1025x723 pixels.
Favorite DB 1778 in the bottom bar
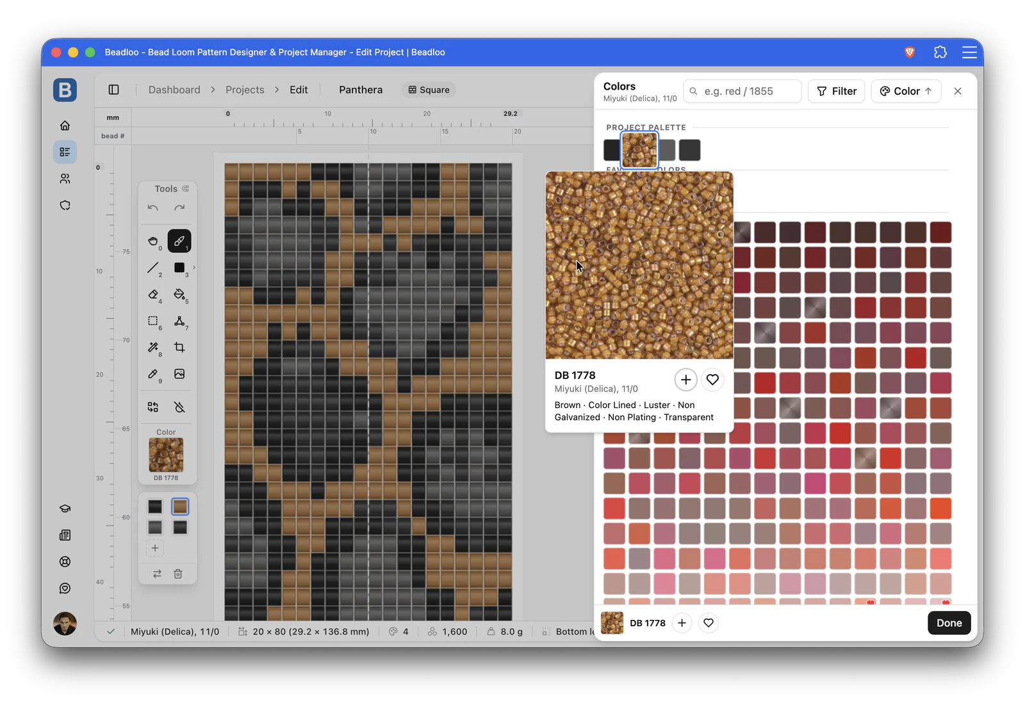pos(709,623)
